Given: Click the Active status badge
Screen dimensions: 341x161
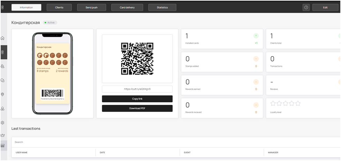Looking at the screenshot, I should pyautogui.click(x=50, y=23).
